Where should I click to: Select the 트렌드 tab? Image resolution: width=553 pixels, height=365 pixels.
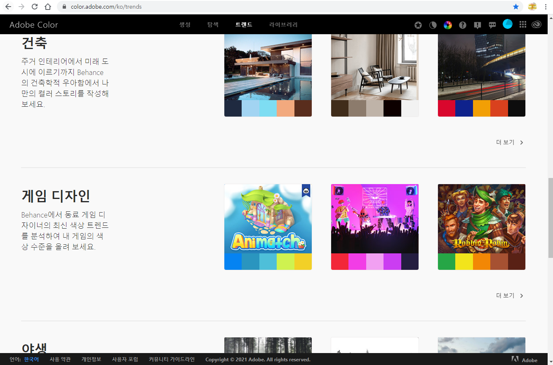point(244,25)
